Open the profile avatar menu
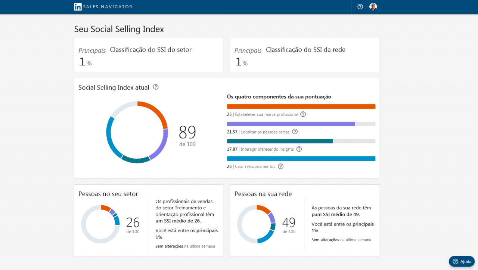478x270 pixels. click(x=373, y=7)
